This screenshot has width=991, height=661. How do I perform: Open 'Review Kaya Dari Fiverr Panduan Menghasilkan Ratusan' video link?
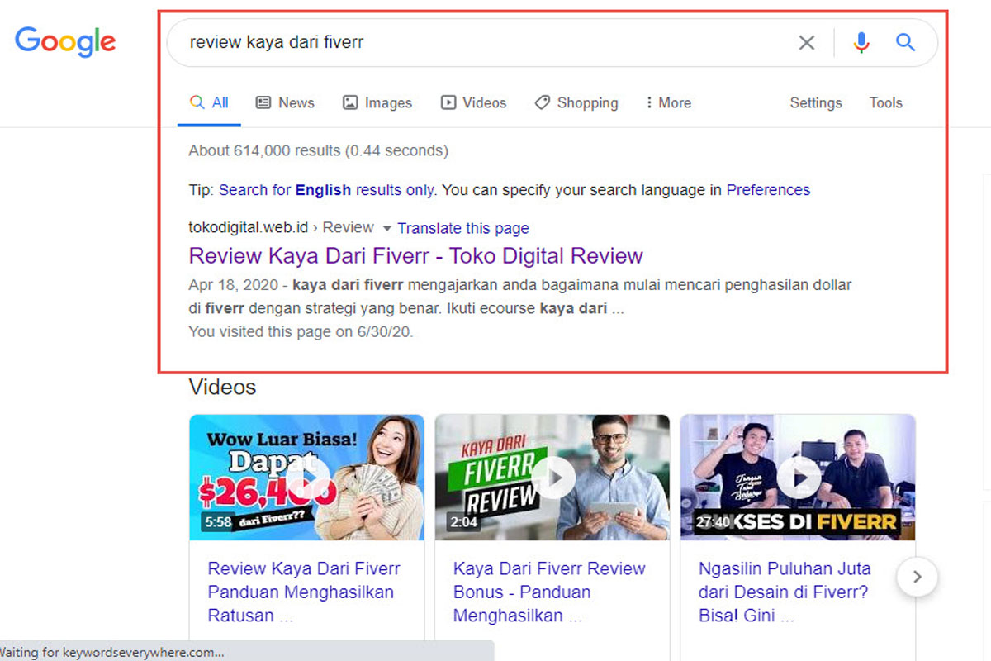(x=304, y=592)
